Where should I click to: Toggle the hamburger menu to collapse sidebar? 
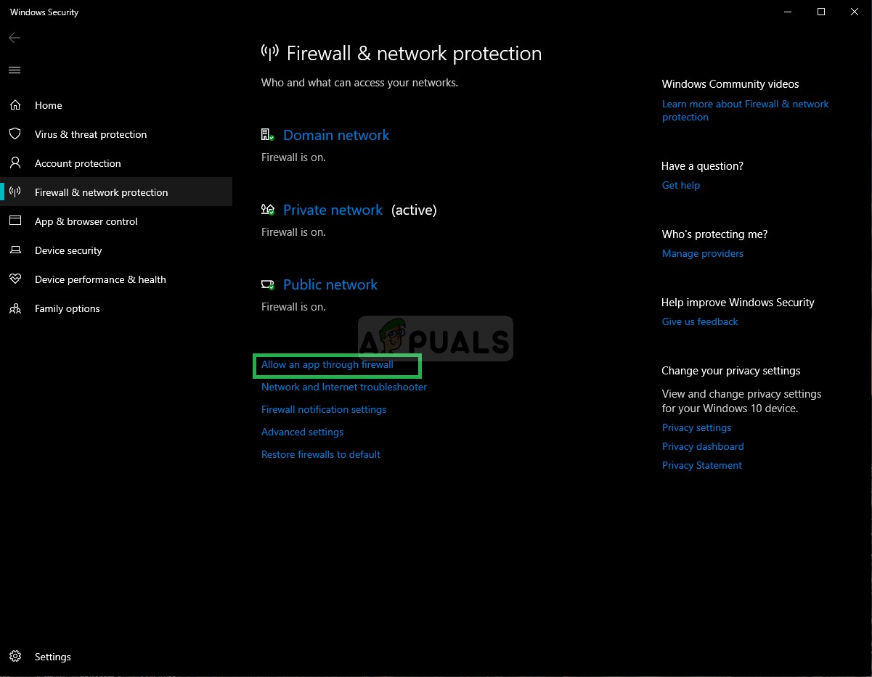click(x=15, y=70)
